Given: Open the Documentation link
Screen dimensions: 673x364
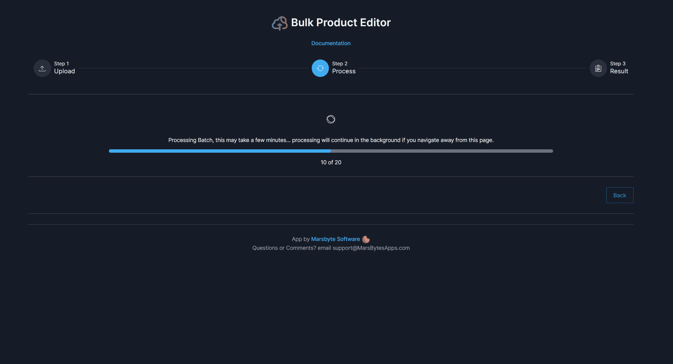Looking at the screenshot, I should click(331, 43).
